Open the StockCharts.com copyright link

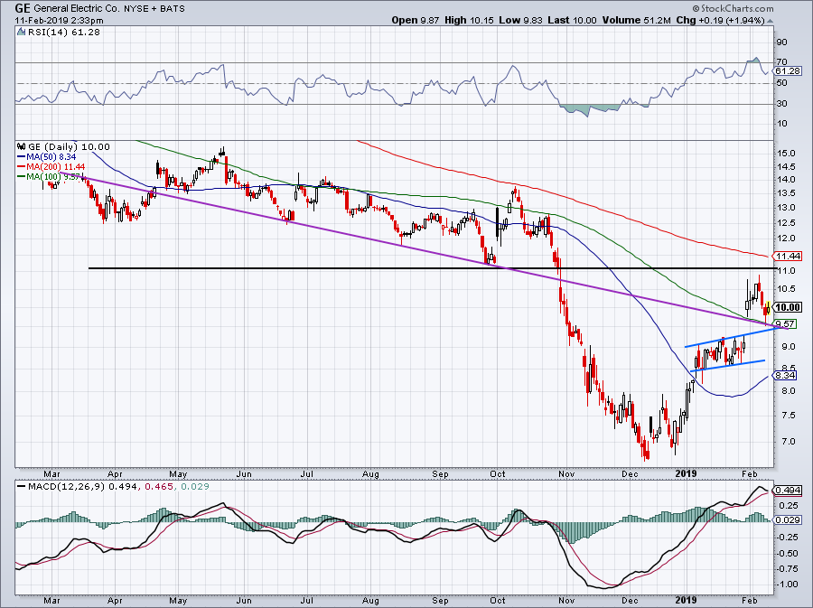(x=734, y=9)
